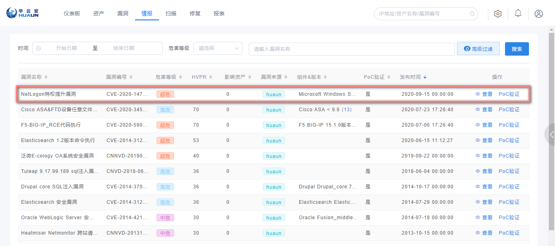This screenshot has width=555, height=246.
Task: Switch to the 资产 tab
Action: click(x=98, y=13)
